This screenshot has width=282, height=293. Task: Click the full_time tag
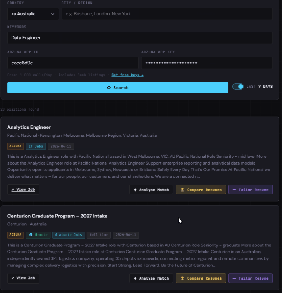(x=99, y=235)
